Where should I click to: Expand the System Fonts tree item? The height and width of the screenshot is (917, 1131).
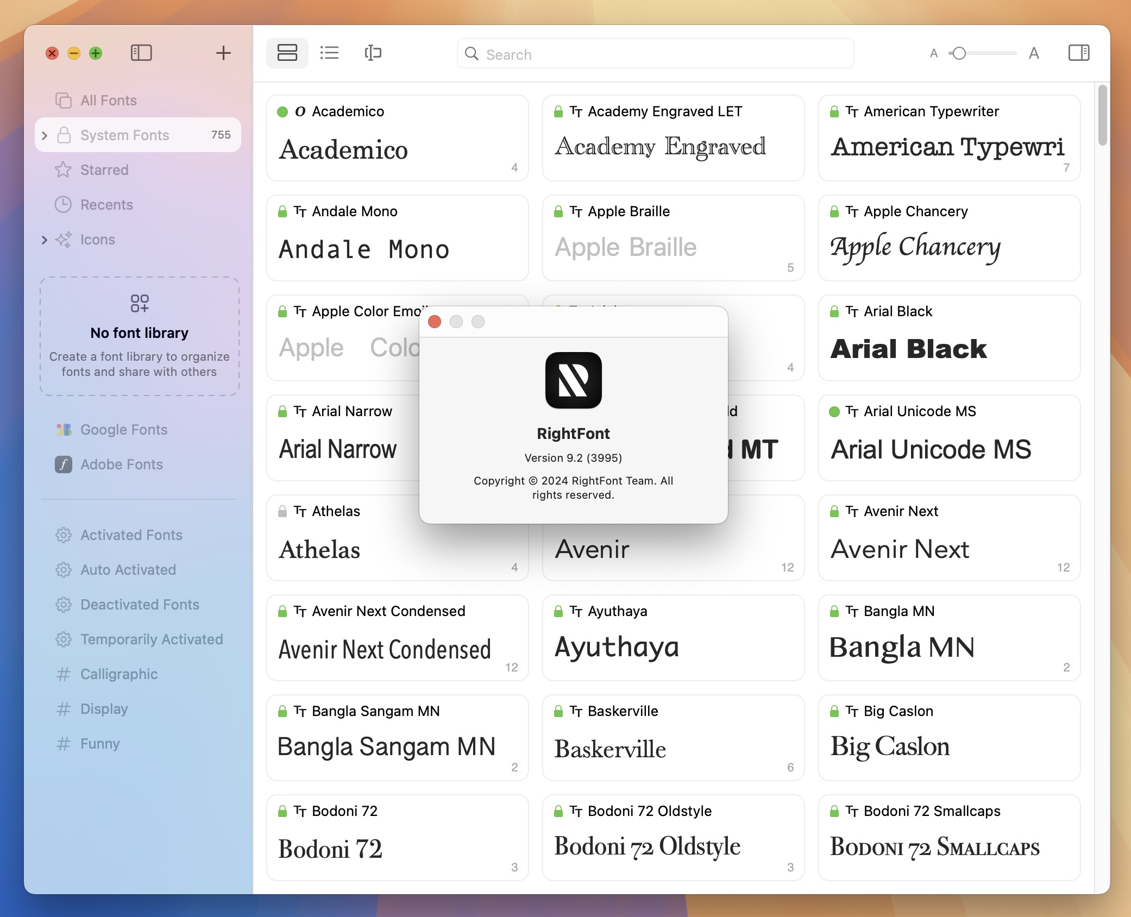tap(44, 135)
